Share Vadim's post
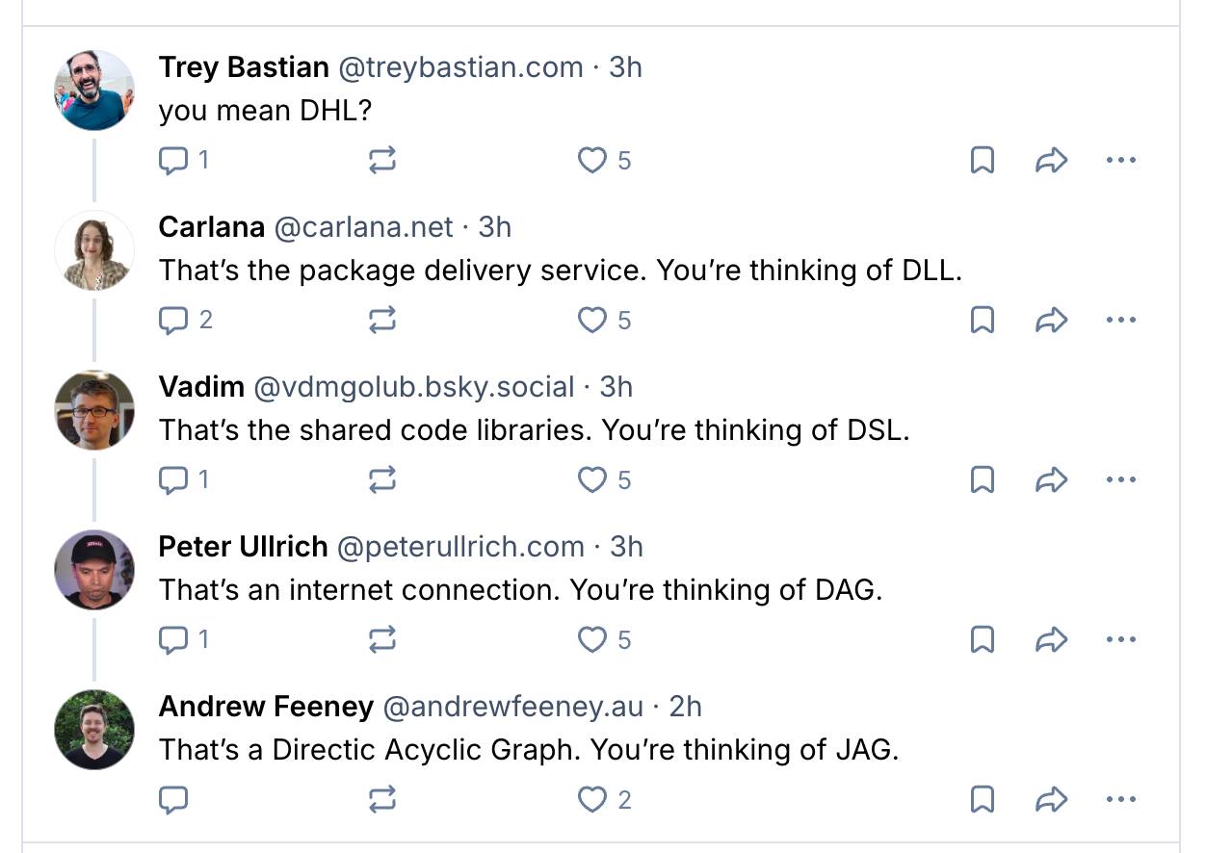 point(1051,479)
